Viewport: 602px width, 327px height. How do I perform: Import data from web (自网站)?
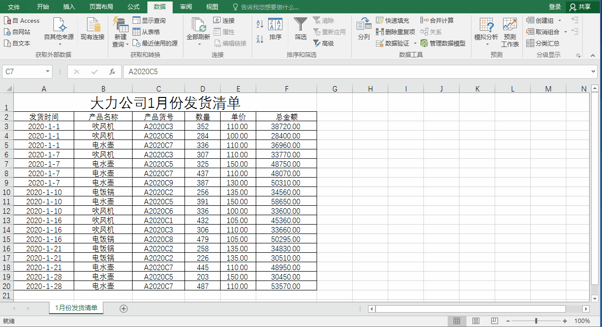(17, 32)
